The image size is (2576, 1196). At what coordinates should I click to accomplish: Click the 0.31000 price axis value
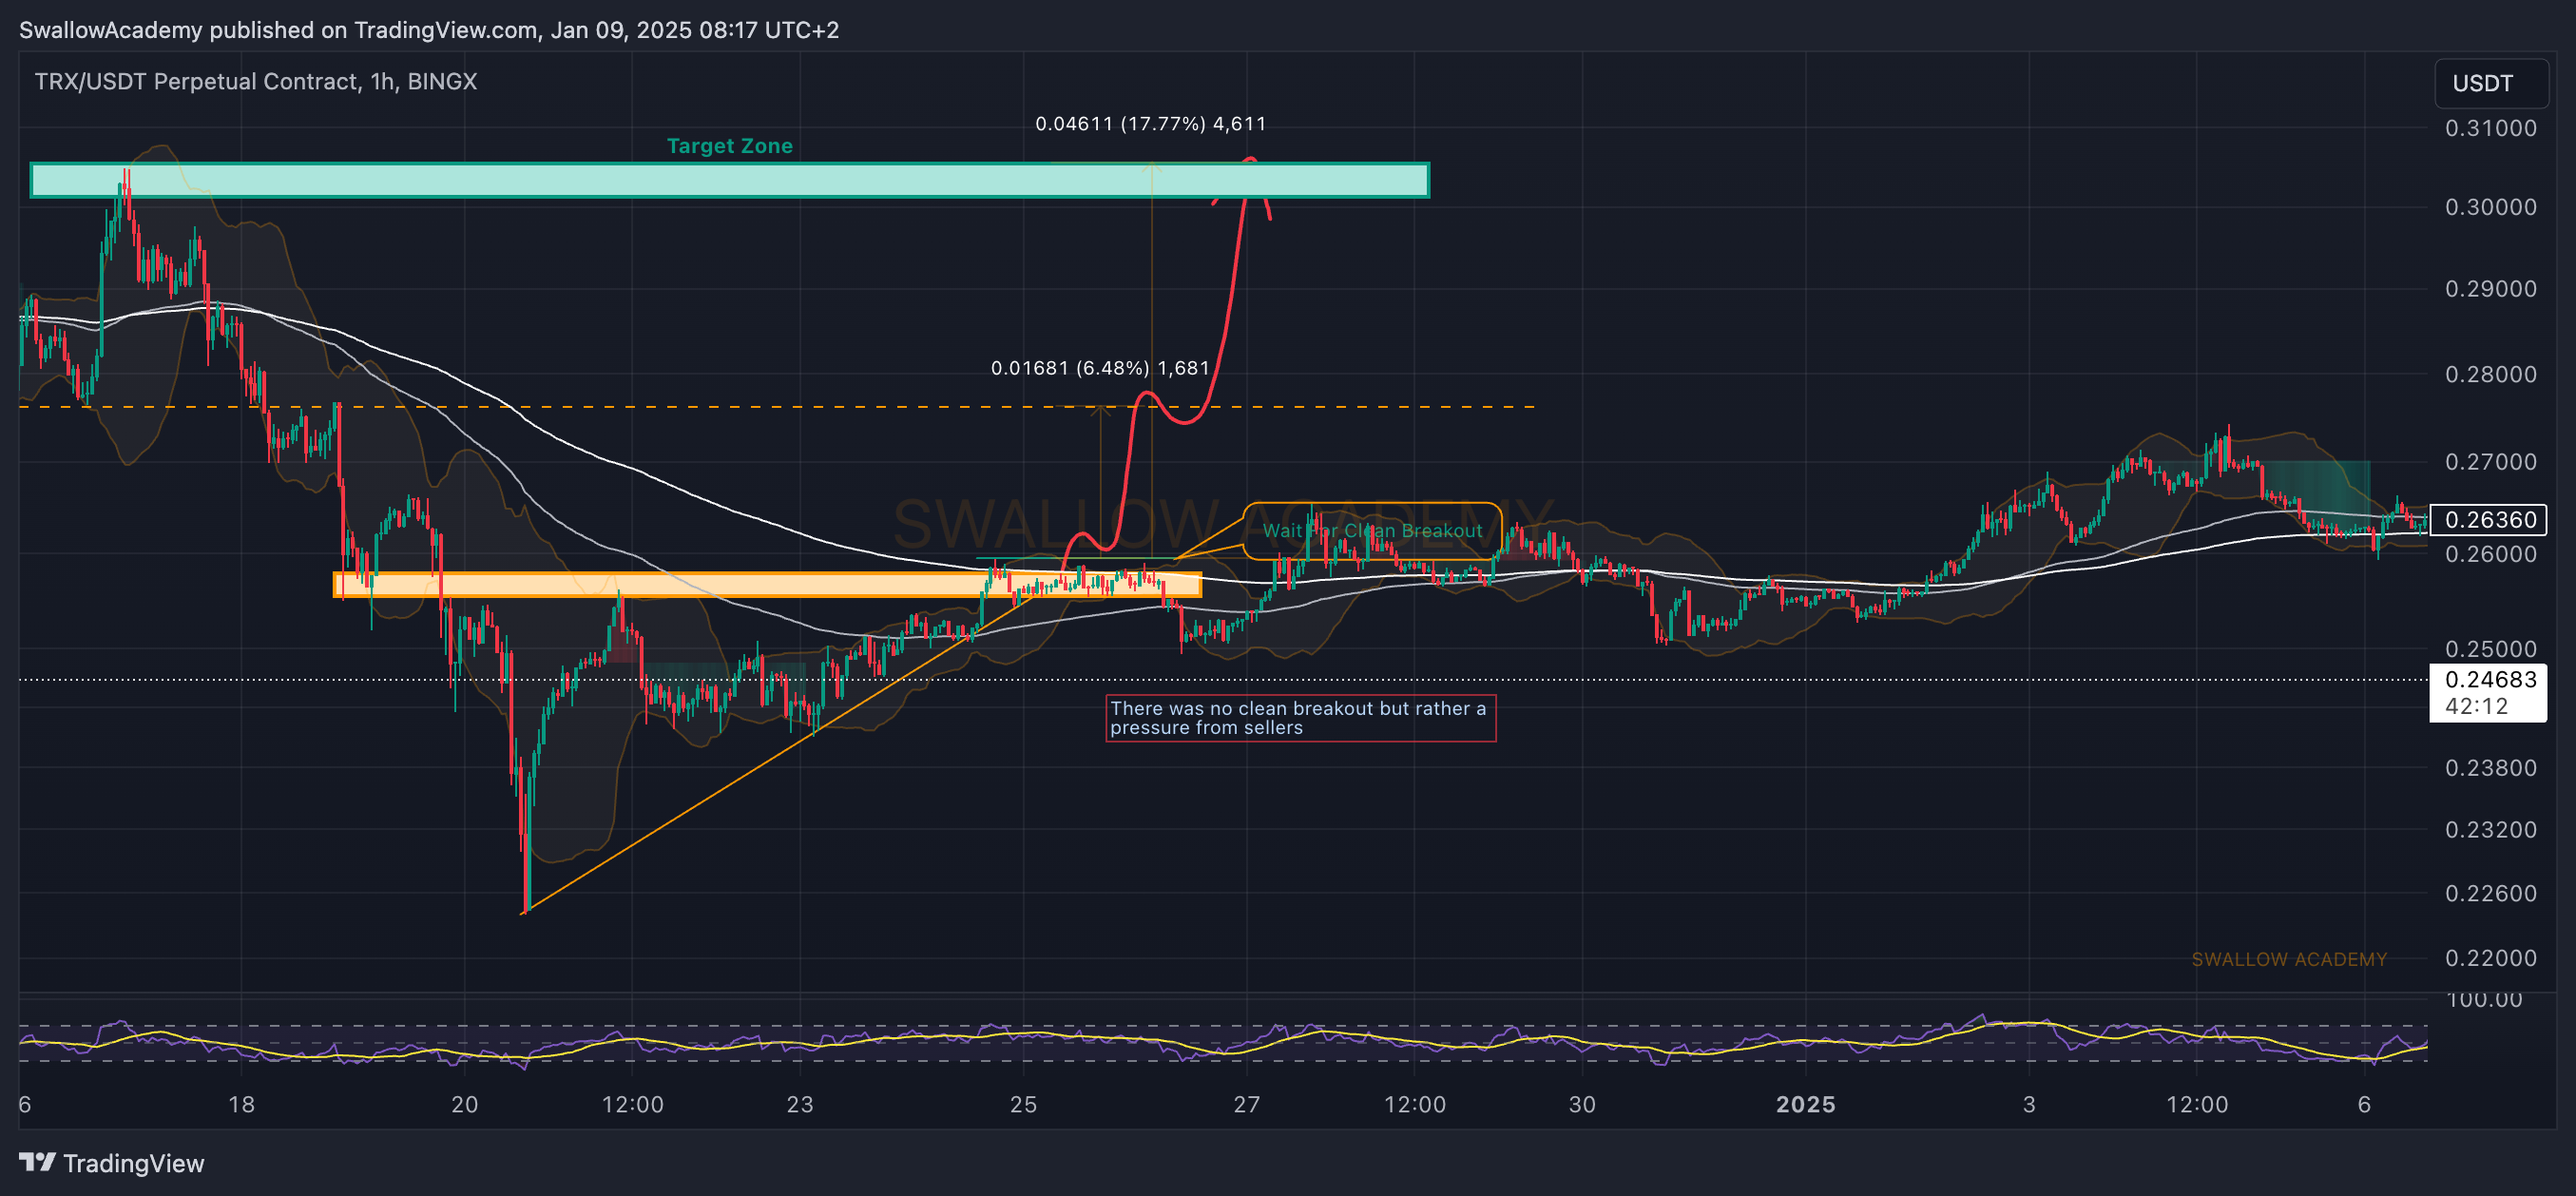[x=2490, y=128]
